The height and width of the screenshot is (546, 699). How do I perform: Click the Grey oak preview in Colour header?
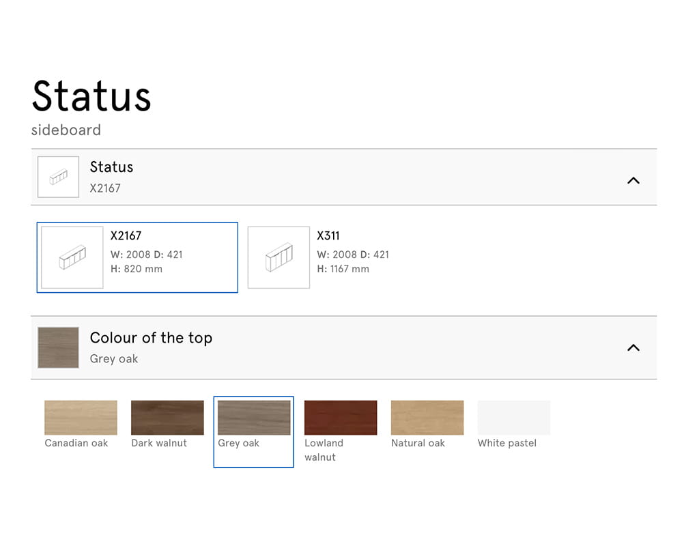coord(59,347)
